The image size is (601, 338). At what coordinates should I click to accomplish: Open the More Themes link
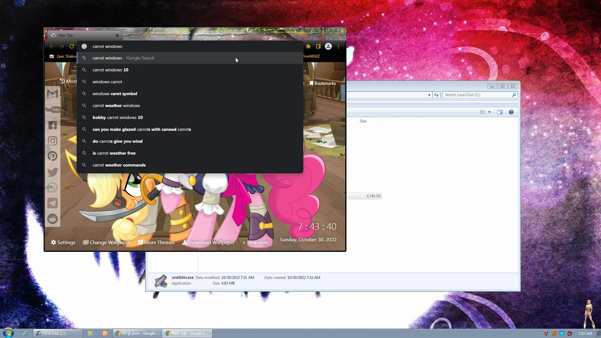(x=156, y=242)
